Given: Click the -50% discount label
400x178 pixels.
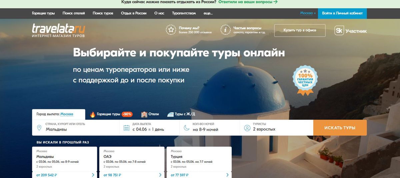Looking at the screenshot, I should pos(127,114).
